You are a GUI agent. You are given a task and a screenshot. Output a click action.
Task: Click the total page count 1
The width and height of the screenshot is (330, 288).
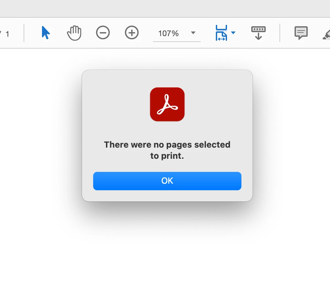pyautogui.click(x=7, y=34)
